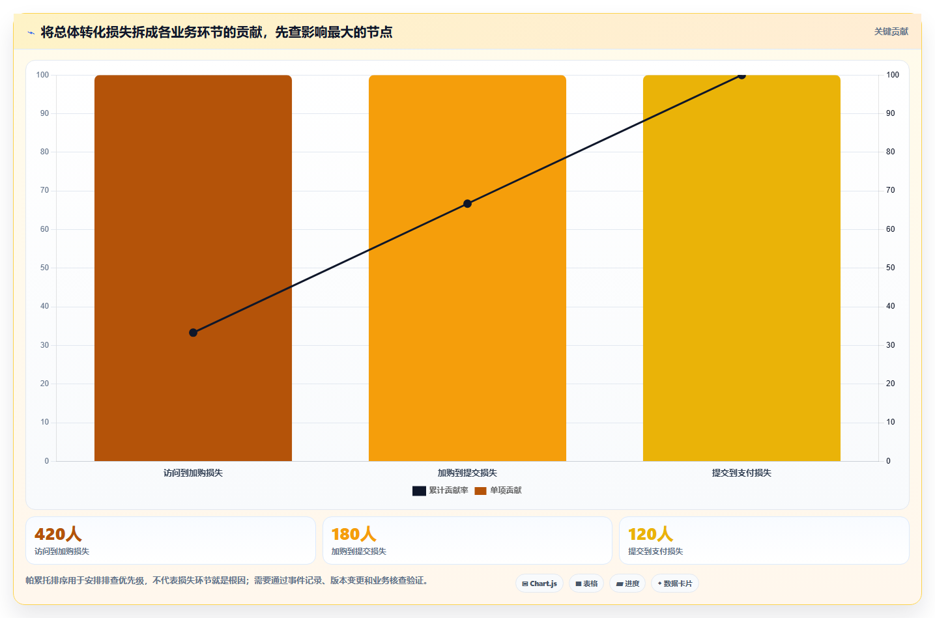Click the cumulative line point at 100 percent
Image resolution: width=935 pixels, height=618 pixels.
coord(741,75)
